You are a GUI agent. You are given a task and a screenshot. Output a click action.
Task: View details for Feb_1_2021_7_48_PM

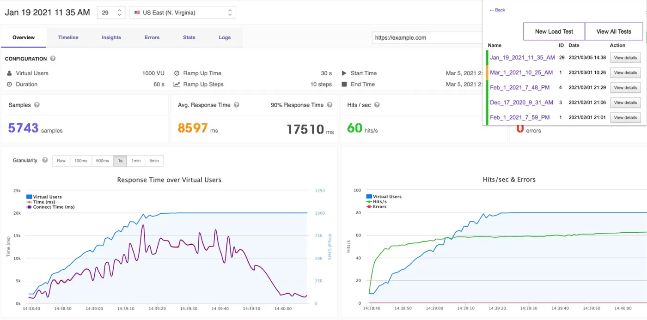625,87
